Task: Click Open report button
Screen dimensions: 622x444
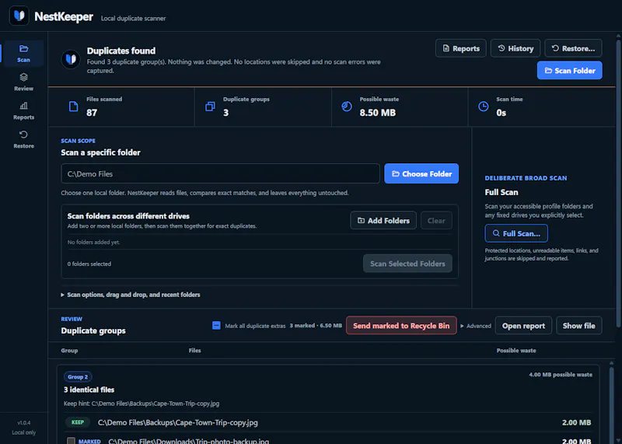Action: [523, 325]
